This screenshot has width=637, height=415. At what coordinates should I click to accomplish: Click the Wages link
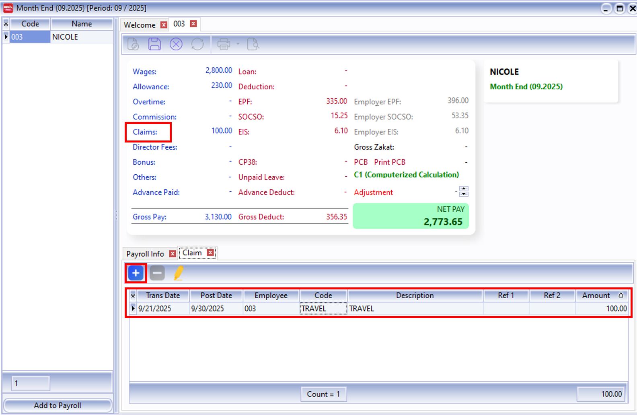click(144, 72)
